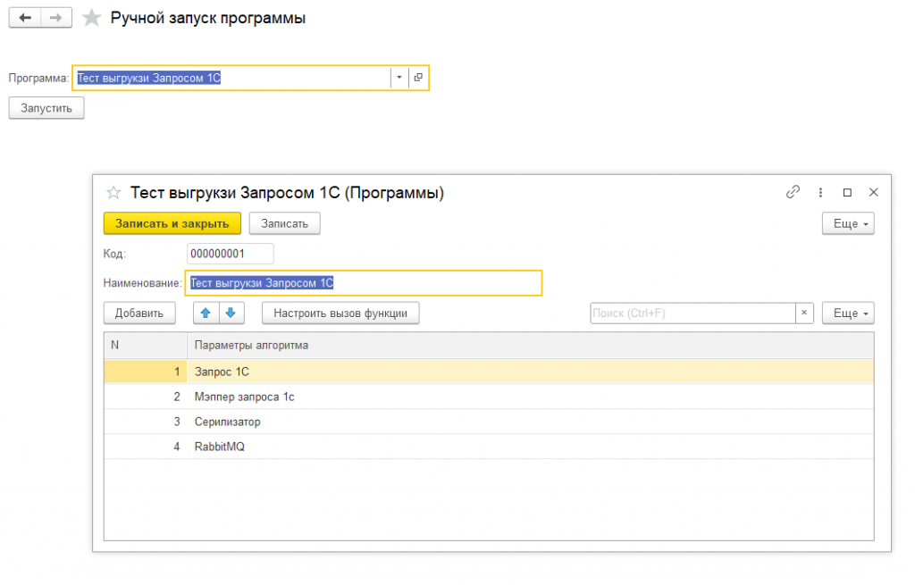Open the top Еще dropdown menu
The image size is (915, 585).
point(847,223)
